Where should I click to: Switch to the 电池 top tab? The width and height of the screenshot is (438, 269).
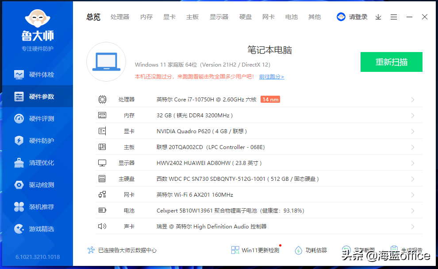tap(292, 17)
